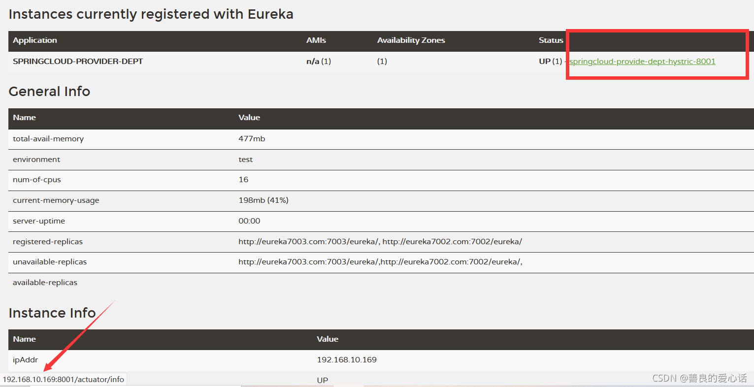
Task: Click the Availability Zones column header
Action: [411, 40]
